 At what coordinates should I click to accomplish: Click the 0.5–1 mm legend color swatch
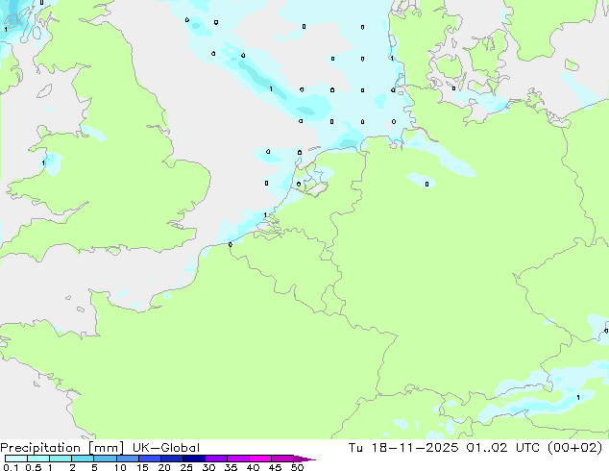38,459
